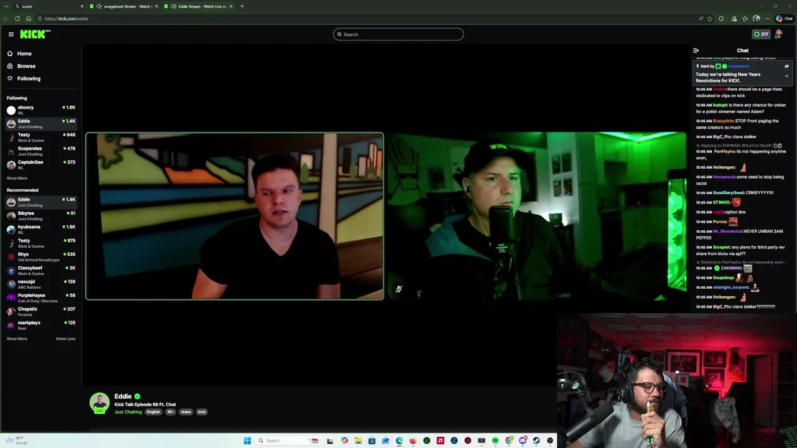The height and width of the screenshot is (448, 797).
Task: Open Read aloud in browser toolbar
Action: coord(701,19)
